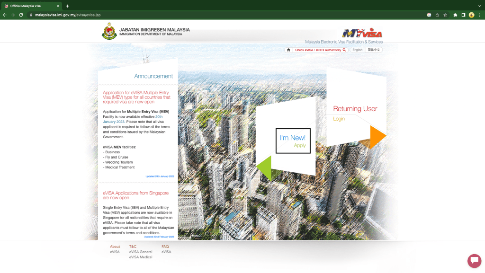485x273 pixels.
Task: Open the eVISA Medical T&C link
Action: click(141, 257)
